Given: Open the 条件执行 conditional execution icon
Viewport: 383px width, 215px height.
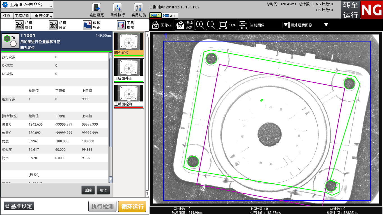Looking at the screenshot, I should (x=118, y=8).
